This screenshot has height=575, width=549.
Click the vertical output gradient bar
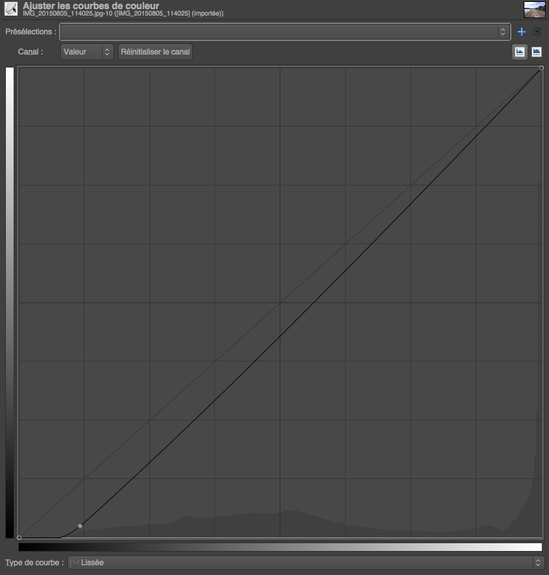coord(10,302)
